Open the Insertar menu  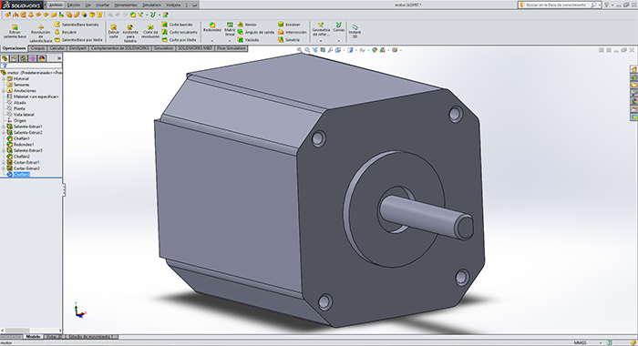coord(103,5)
